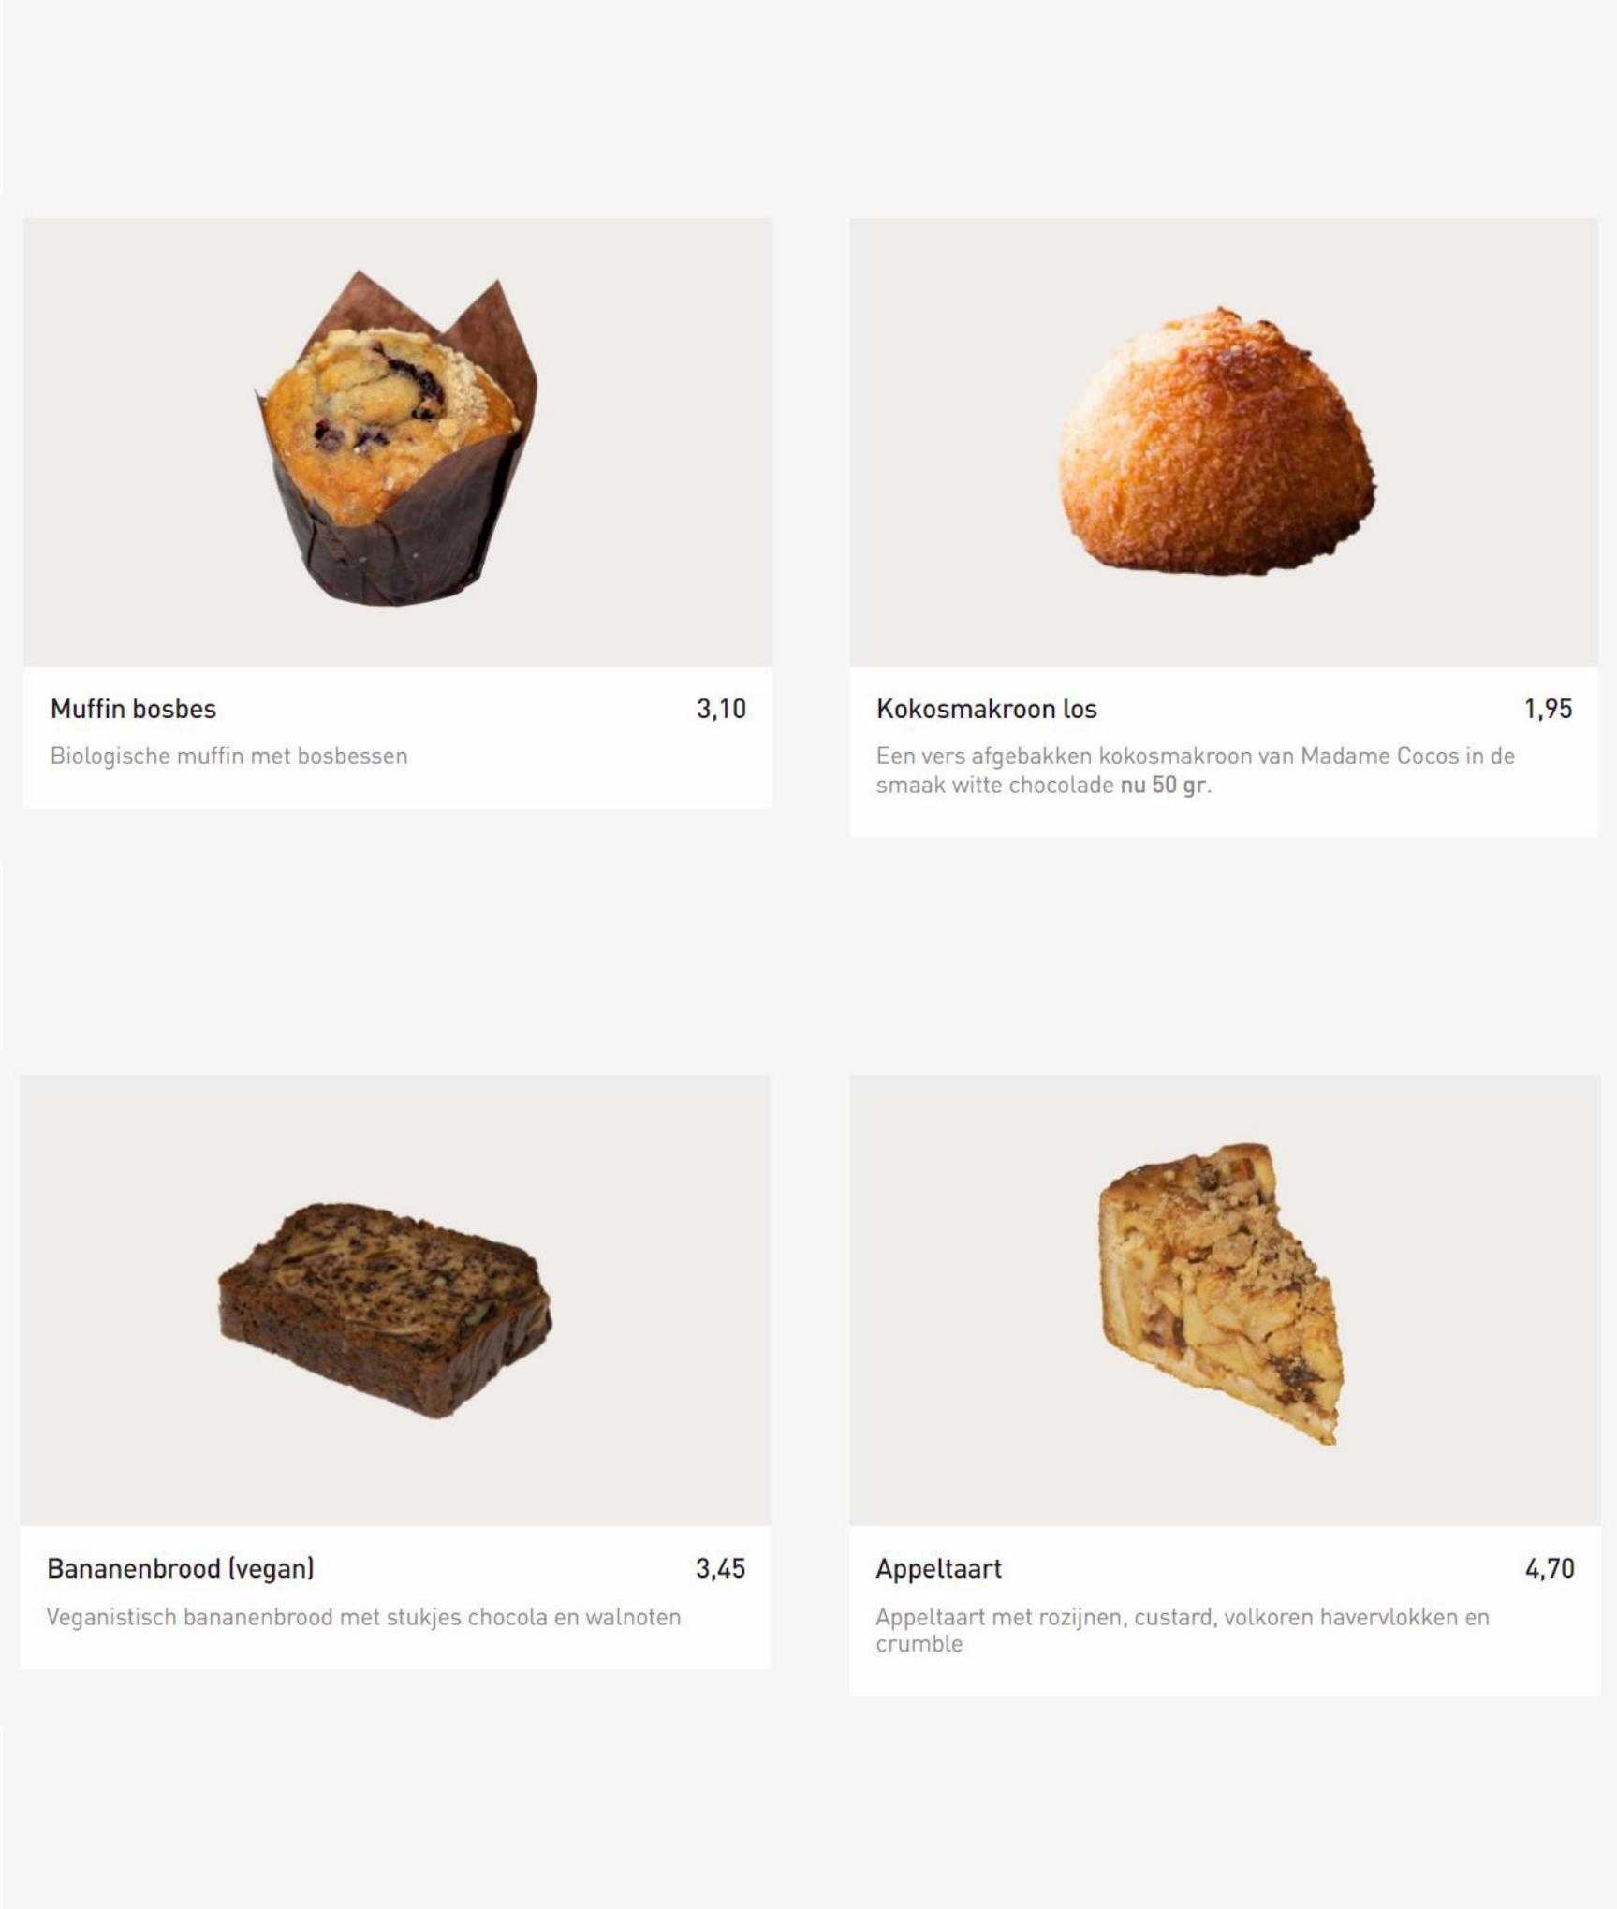
Task: Click the Veganistisch bananenbrood description text
Action: (x=363, y=1617)
